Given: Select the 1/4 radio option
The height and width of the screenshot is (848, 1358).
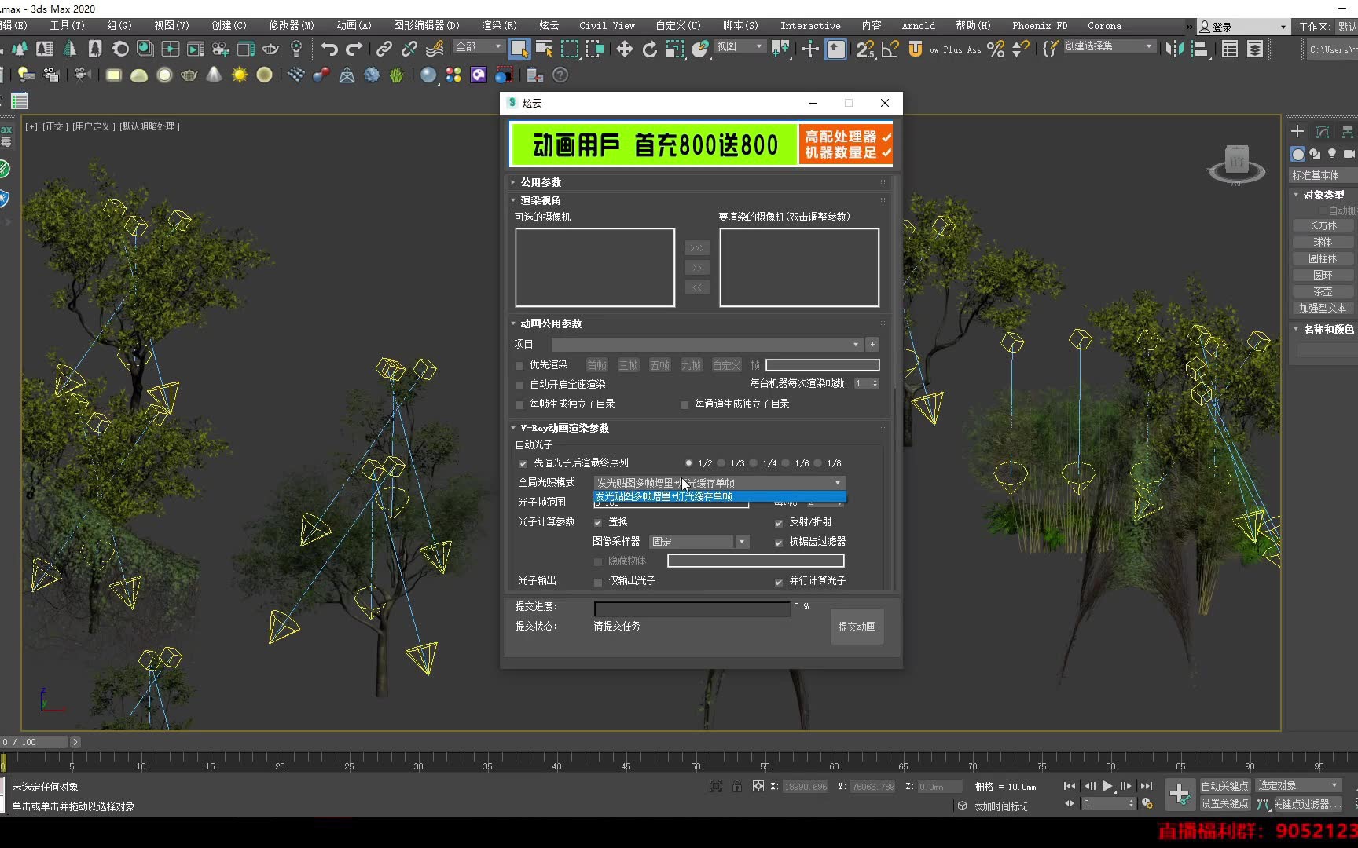Looking at the screenshot, I should [754, 463].
